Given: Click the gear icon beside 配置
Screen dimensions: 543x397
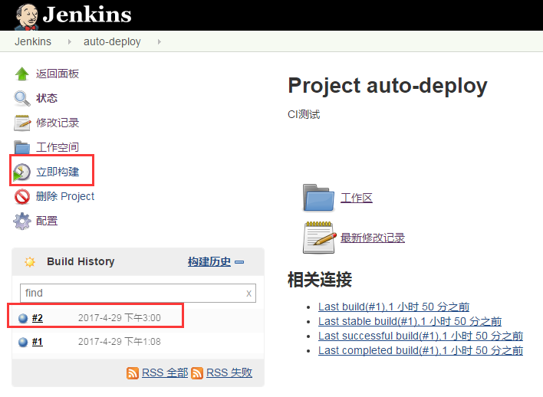Looking at the screenshot, I should pyautogui.click(x=21, y=221).
